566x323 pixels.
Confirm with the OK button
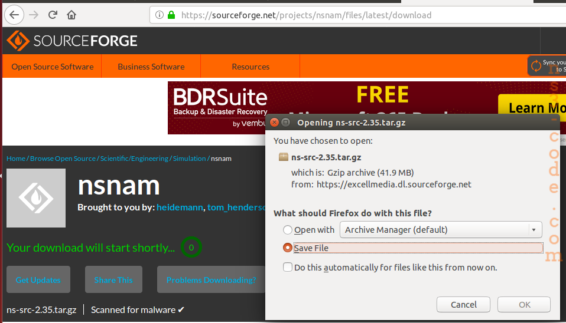point(524,305)
